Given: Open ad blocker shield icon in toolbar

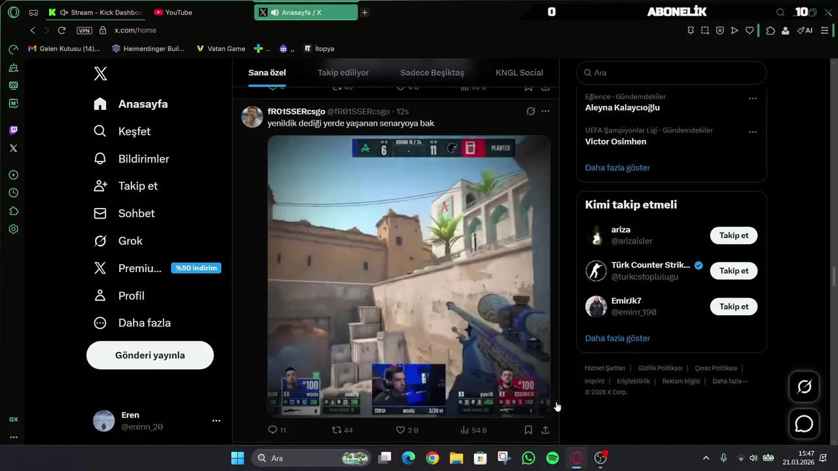Looking at the screenshot, I should 720,30.
